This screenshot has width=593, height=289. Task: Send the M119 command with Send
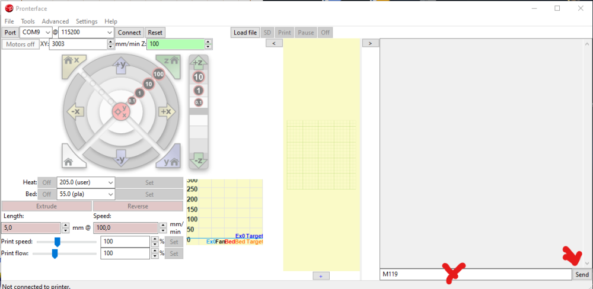pyautogui.click(x=582, y=275)
